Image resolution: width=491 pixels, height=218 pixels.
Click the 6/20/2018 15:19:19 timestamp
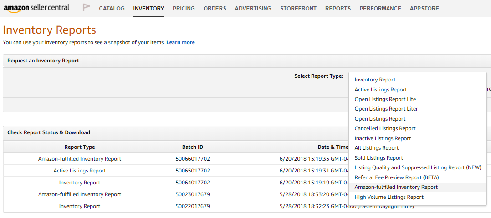[314, 183]
